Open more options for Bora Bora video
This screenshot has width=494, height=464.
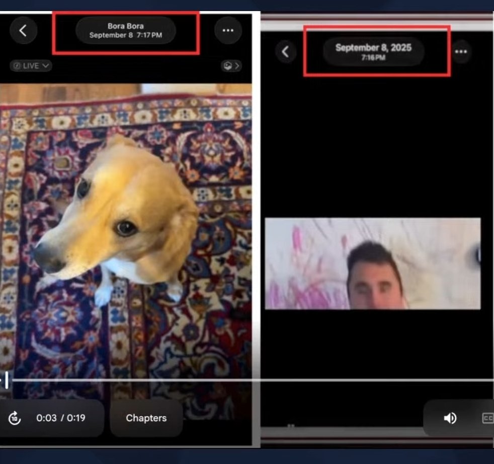click(228, 31)
